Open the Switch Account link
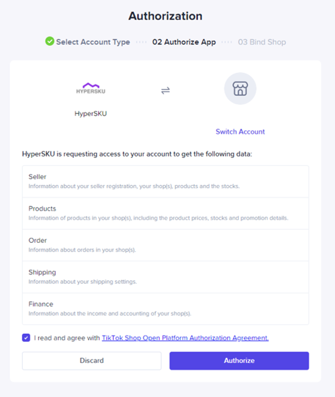Screen dimensions: 335x397 pos(240,132)
